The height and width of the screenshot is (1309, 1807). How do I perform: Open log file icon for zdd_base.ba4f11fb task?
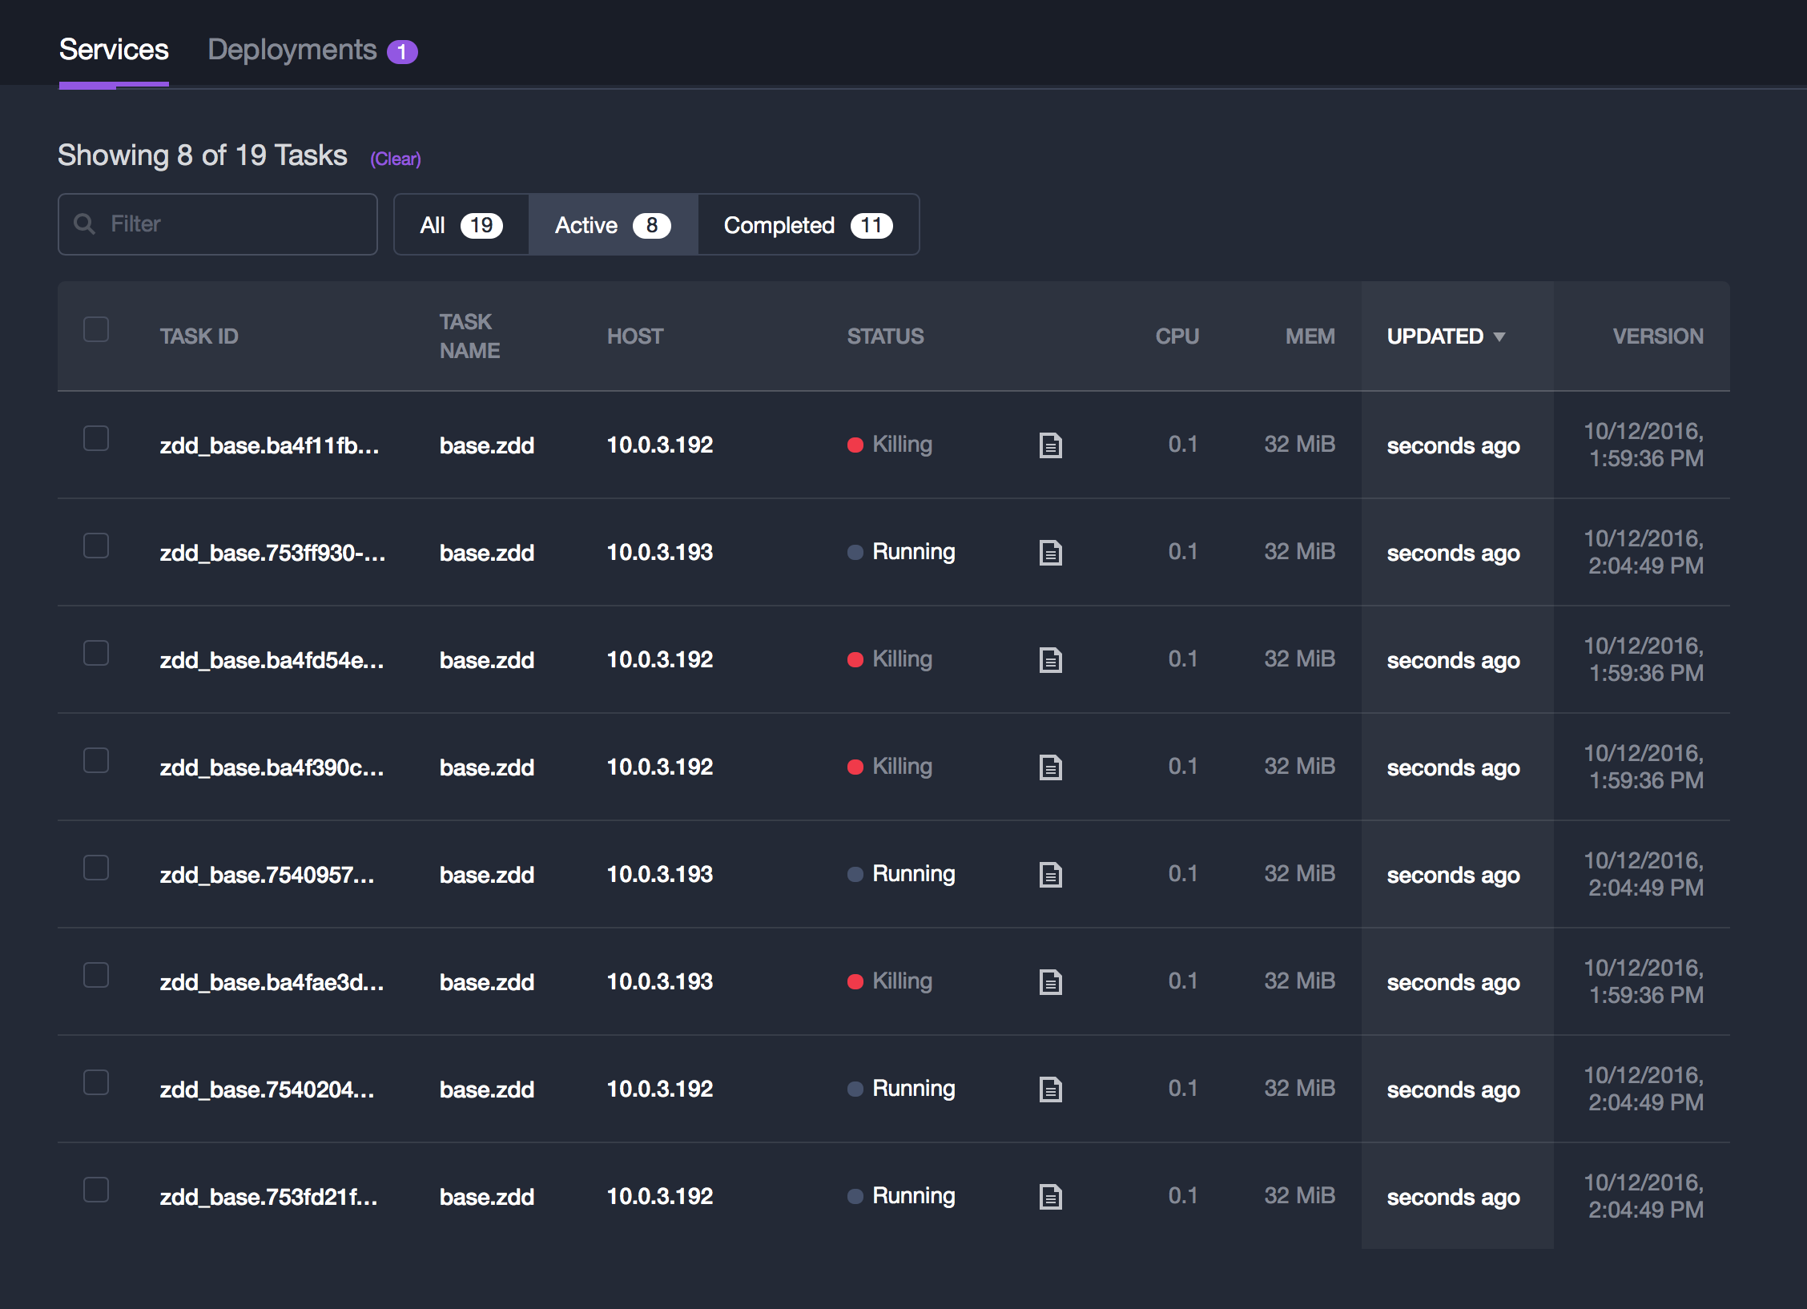1050,445
